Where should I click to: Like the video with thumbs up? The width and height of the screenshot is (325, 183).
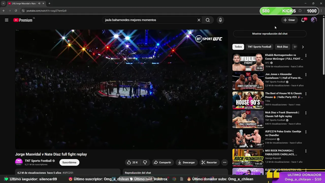[132, 162]
